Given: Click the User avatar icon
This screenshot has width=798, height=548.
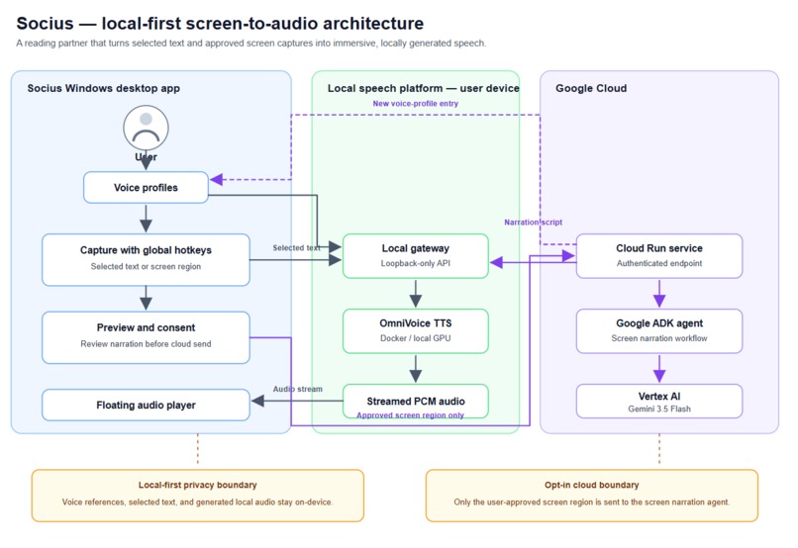Looking at the screenshot, I should (147, 129).
